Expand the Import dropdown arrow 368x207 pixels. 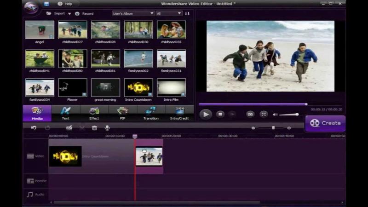[x=69, y=14]
